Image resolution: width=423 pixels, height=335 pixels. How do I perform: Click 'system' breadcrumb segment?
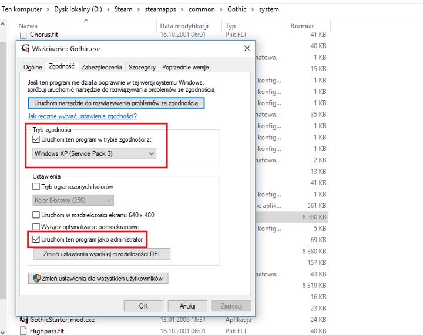pos(269,9)
